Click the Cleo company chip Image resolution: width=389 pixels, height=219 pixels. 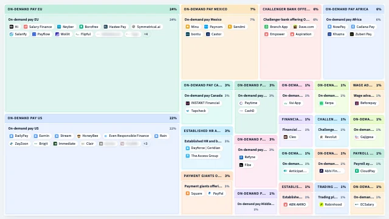[290, 137]
